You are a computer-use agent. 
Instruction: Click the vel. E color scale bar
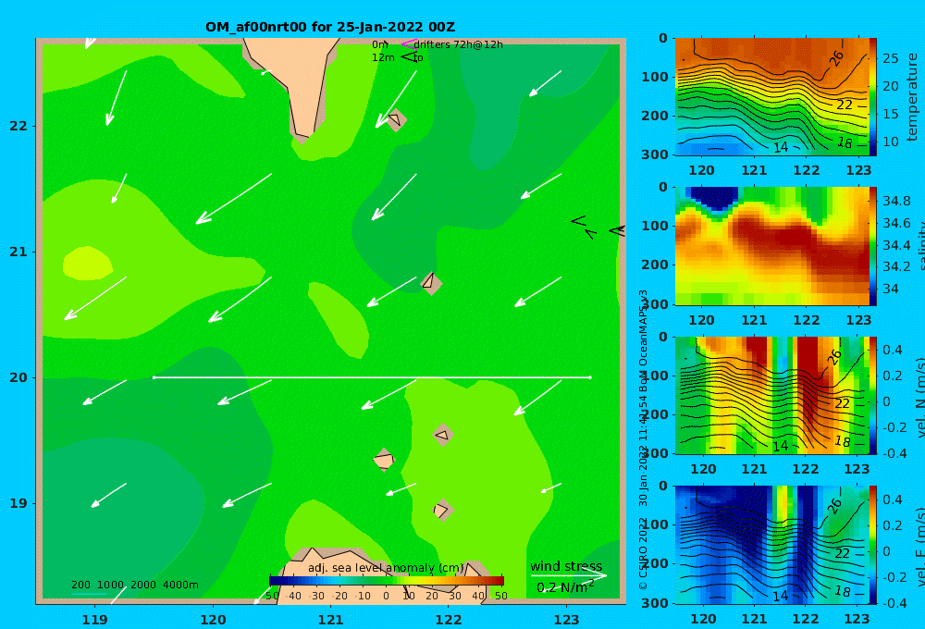(873, 545)
